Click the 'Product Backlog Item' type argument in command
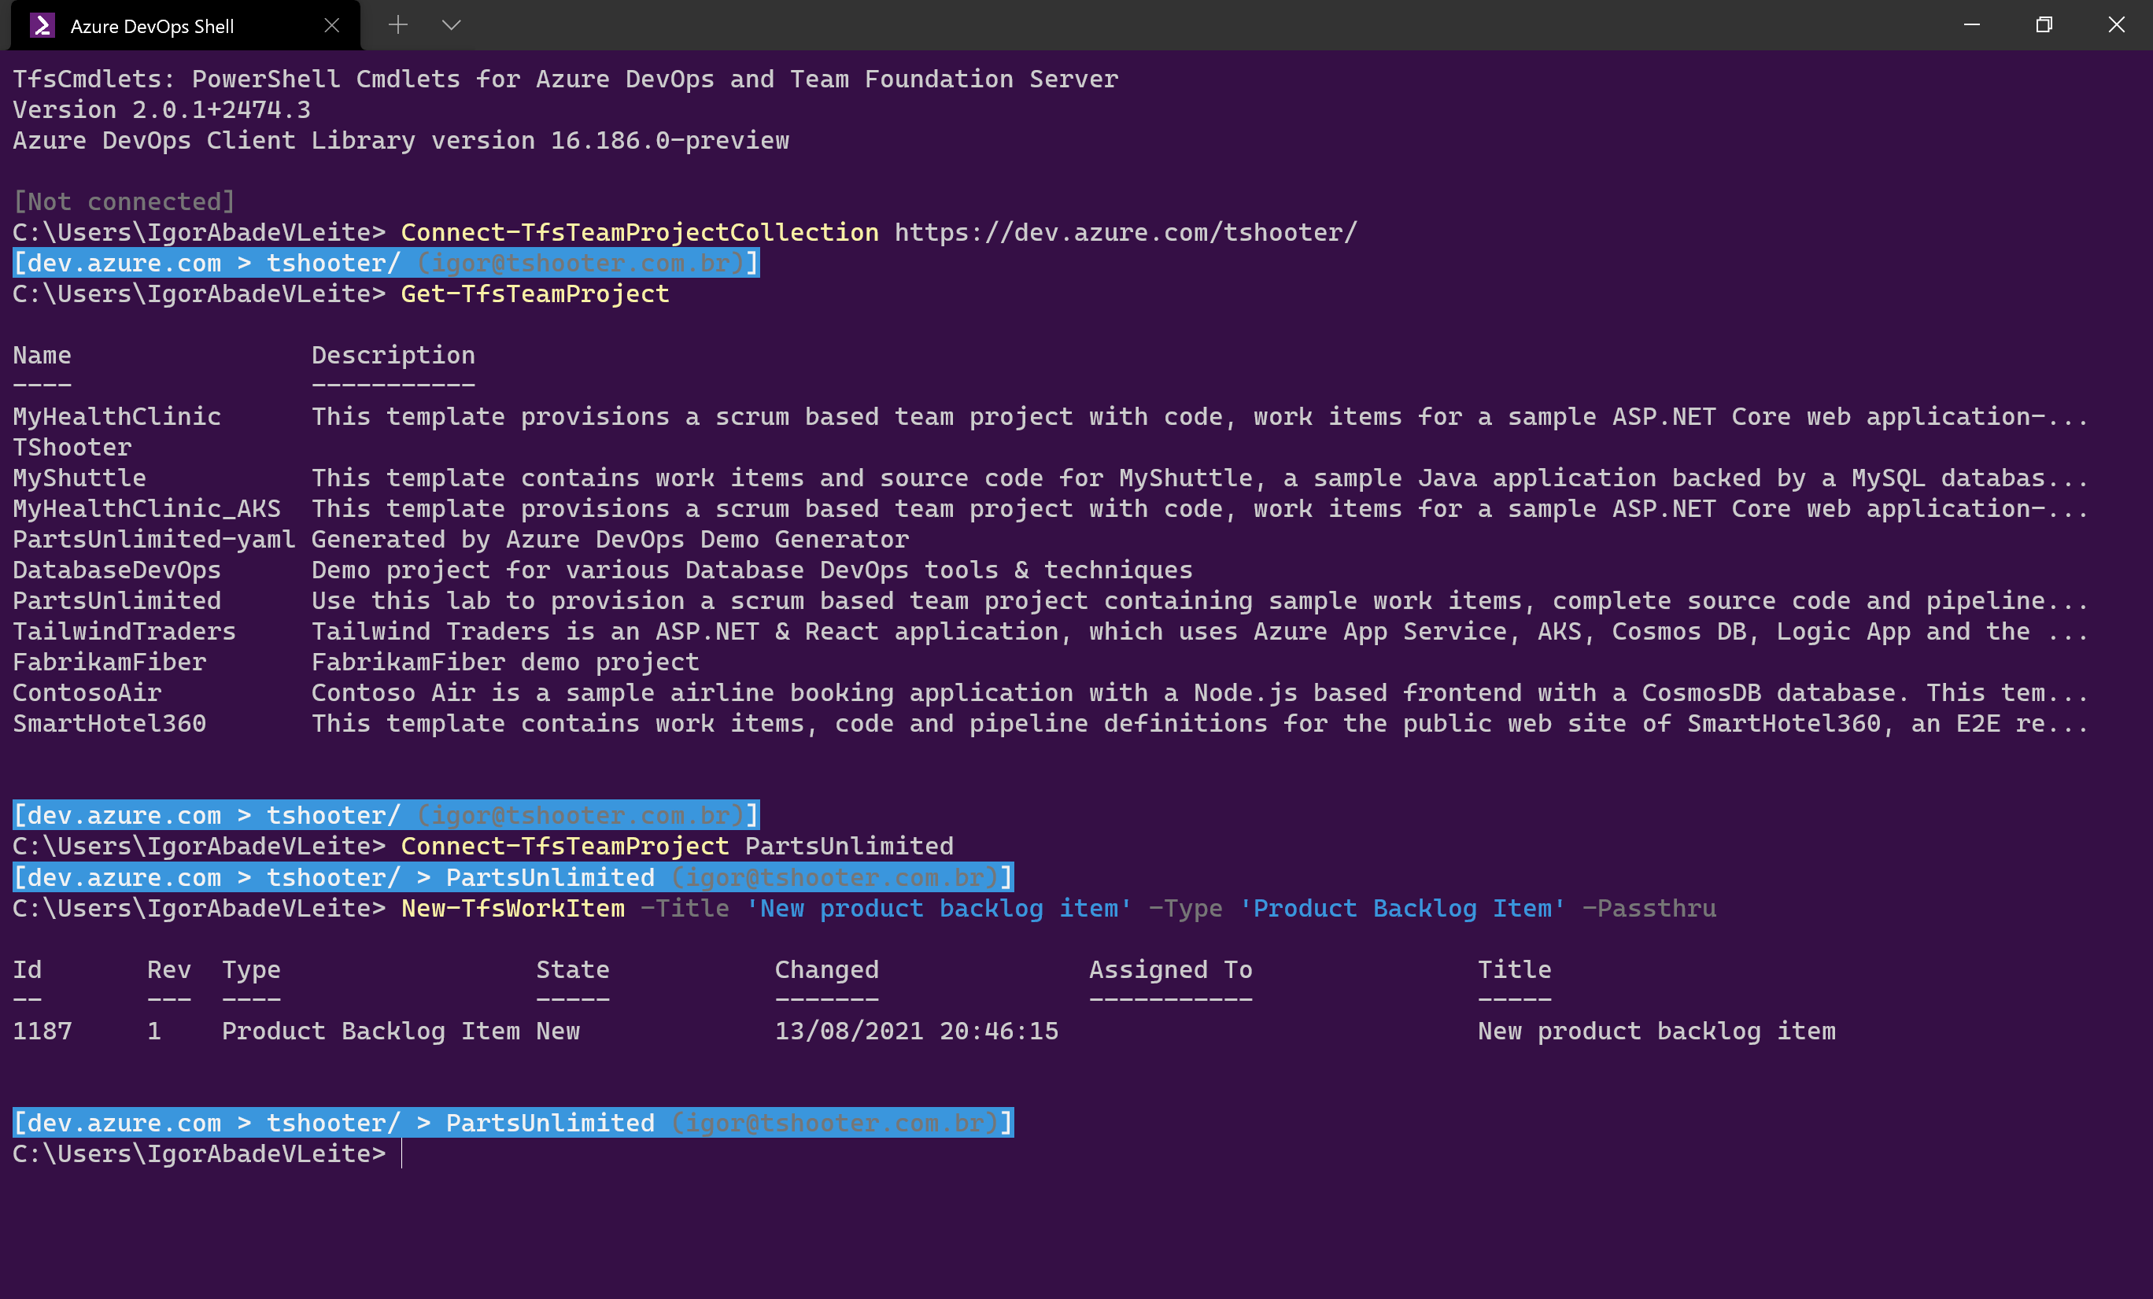 pyautogui.click(x=1402, y=909)
